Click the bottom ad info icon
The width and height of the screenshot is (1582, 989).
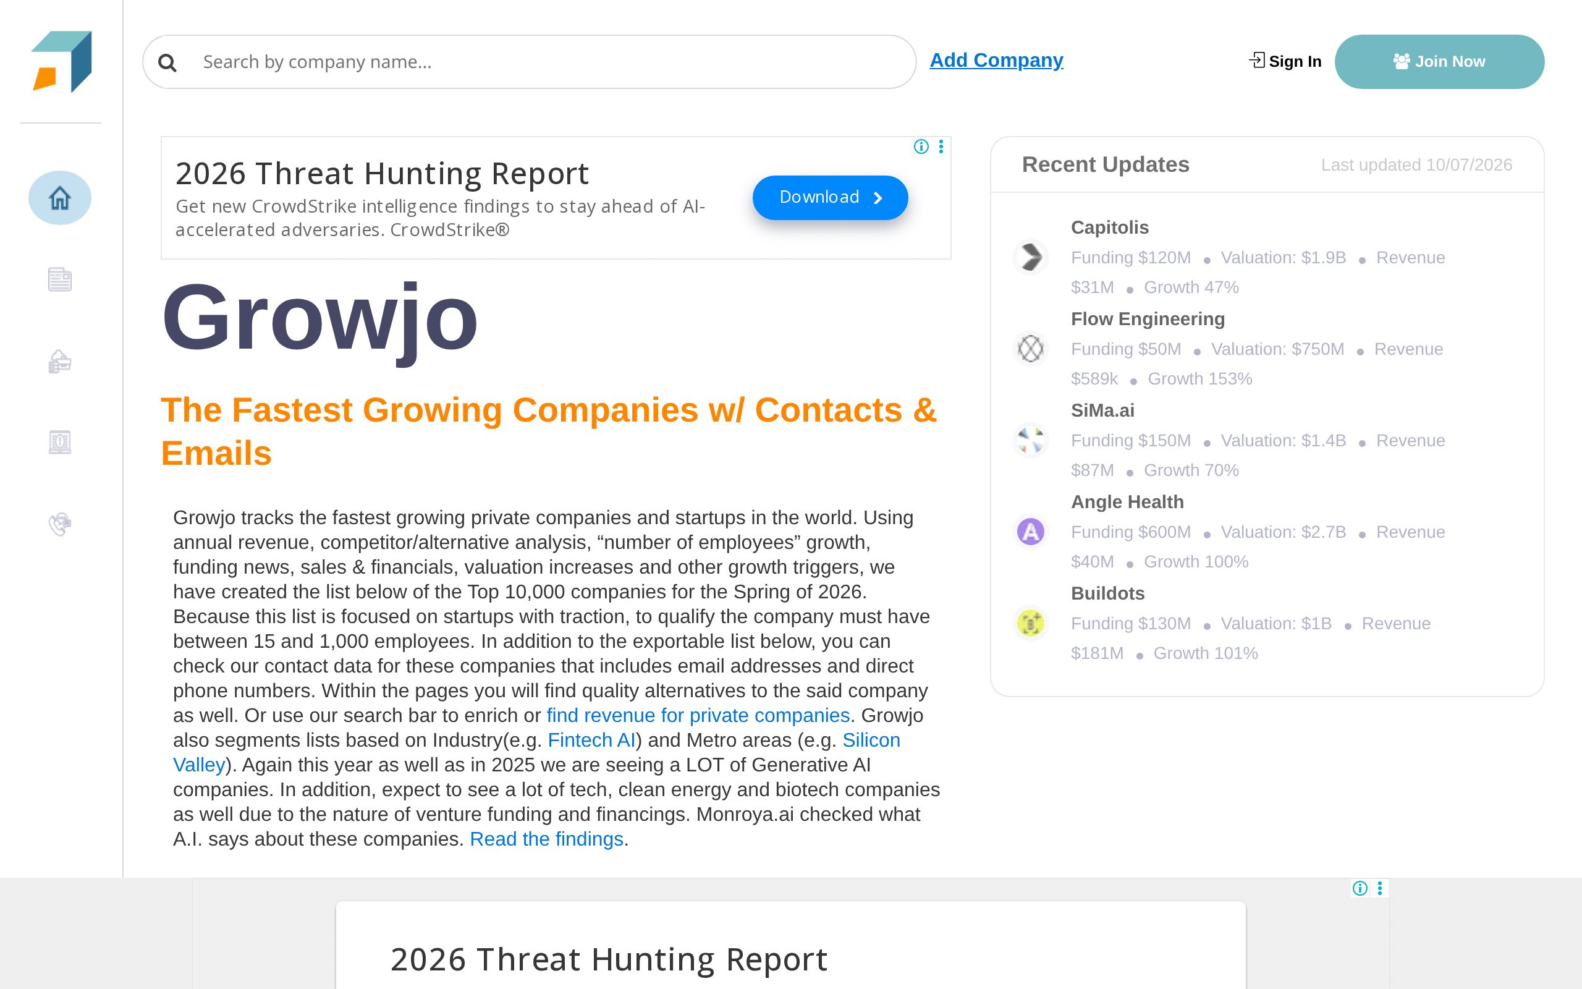1360,888
